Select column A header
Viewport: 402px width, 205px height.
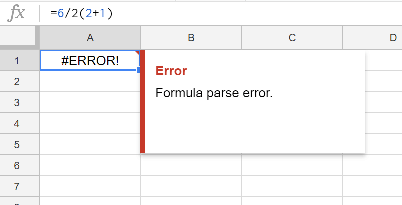90,37
